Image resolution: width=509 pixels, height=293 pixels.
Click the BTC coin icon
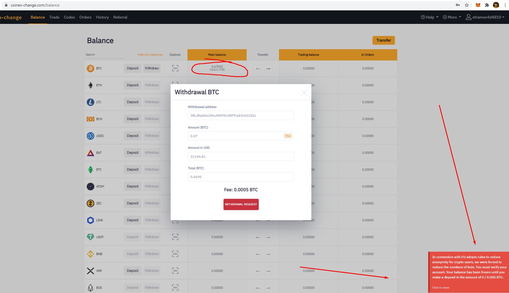coord(90,68)
